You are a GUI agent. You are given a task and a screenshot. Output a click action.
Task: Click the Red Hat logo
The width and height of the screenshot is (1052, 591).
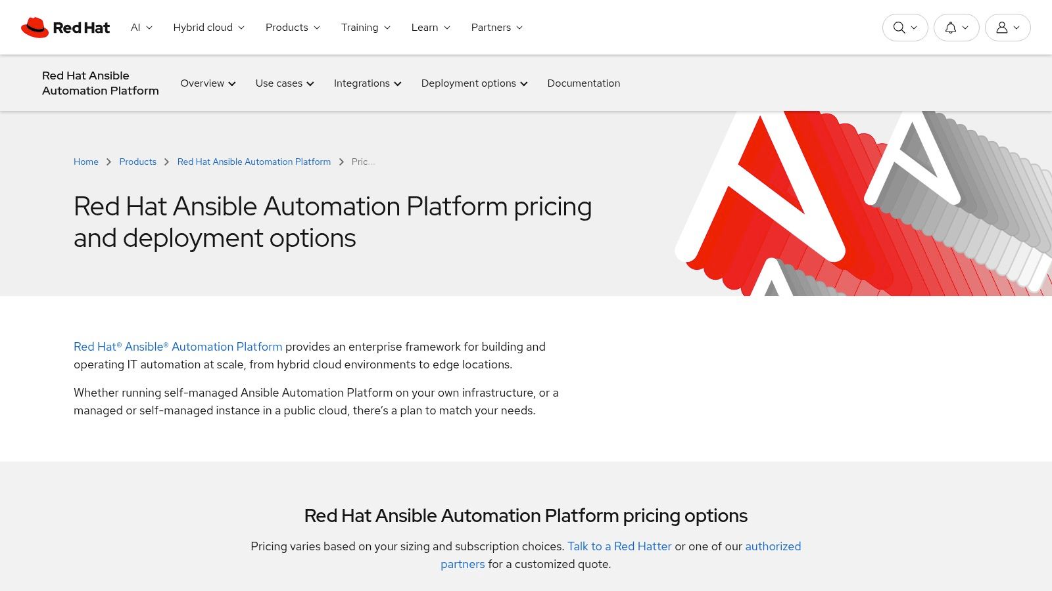point(65,28)
